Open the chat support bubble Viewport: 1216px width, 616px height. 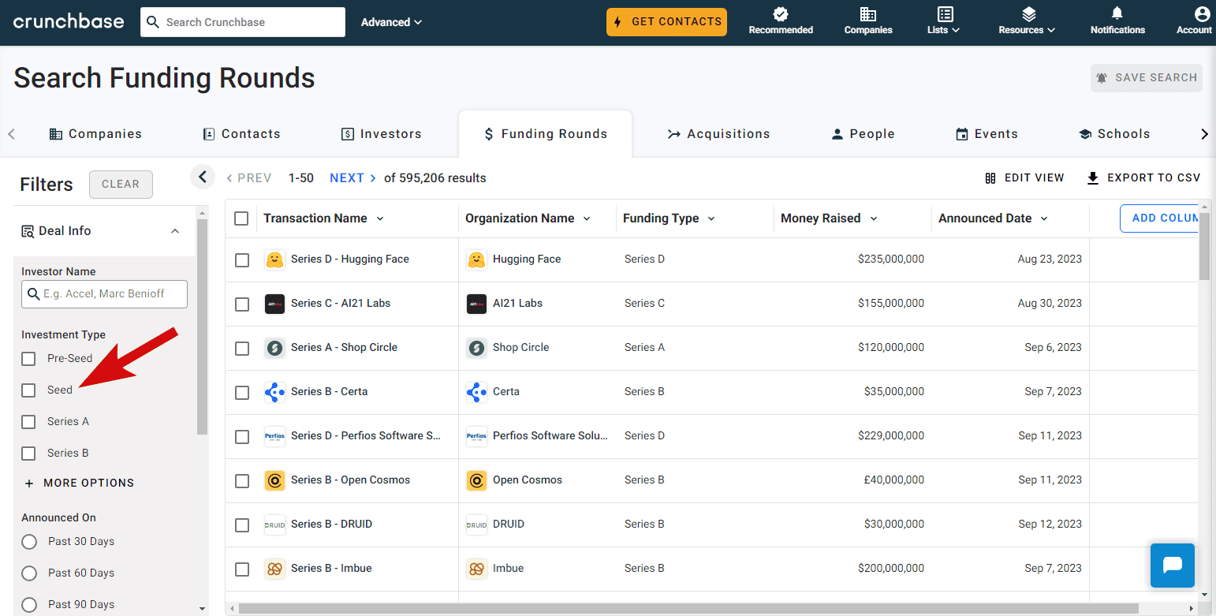tap(1173, 566)
